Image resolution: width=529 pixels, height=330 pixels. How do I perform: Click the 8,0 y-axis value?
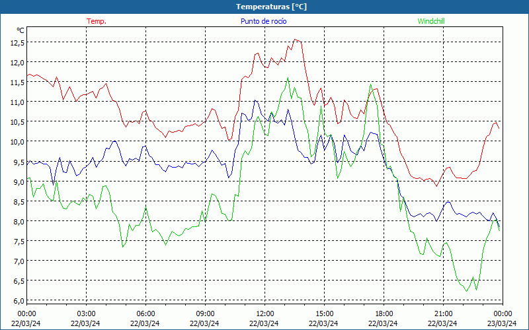[19, 221]
